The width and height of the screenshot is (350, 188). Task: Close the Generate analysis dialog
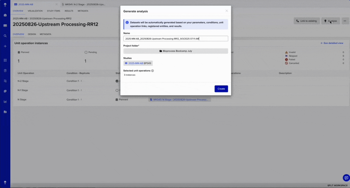227,11
